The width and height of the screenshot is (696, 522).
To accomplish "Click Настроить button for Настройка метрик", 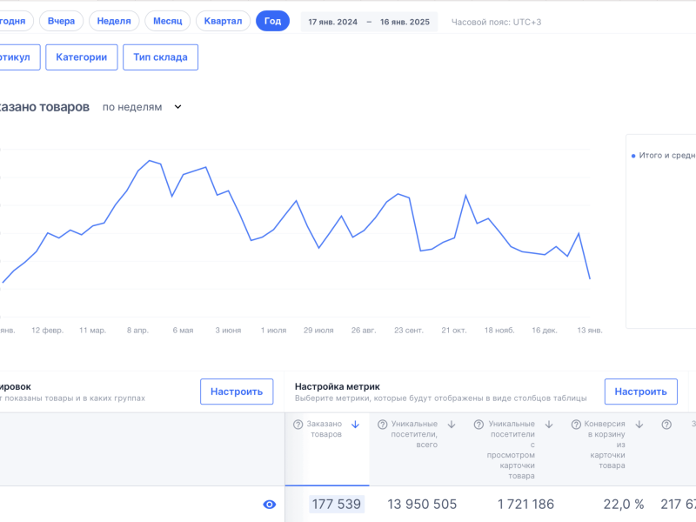I will tap(640, 391).
